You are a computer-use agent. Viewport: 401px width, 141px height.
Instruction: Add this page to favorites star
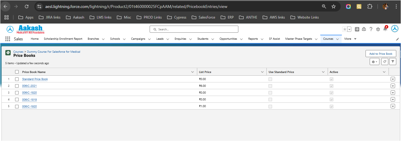tap(345, 29)
